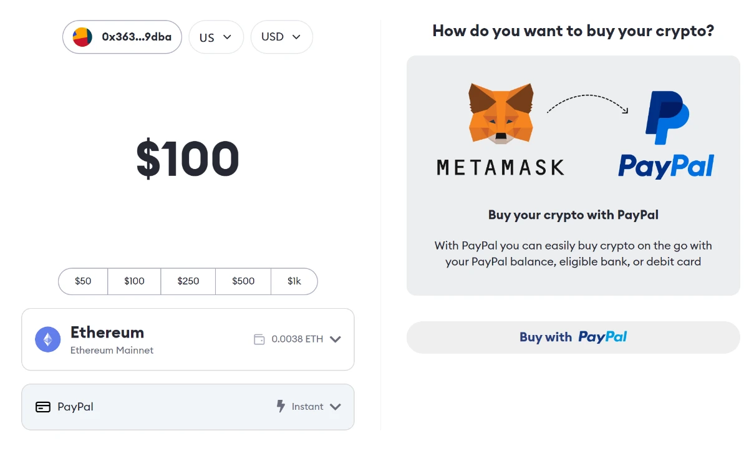Image resolution: width=754 pixels, height=451 pixels.
Task: Open the USD currency dropdown
Action: click(x=281, y=37)
